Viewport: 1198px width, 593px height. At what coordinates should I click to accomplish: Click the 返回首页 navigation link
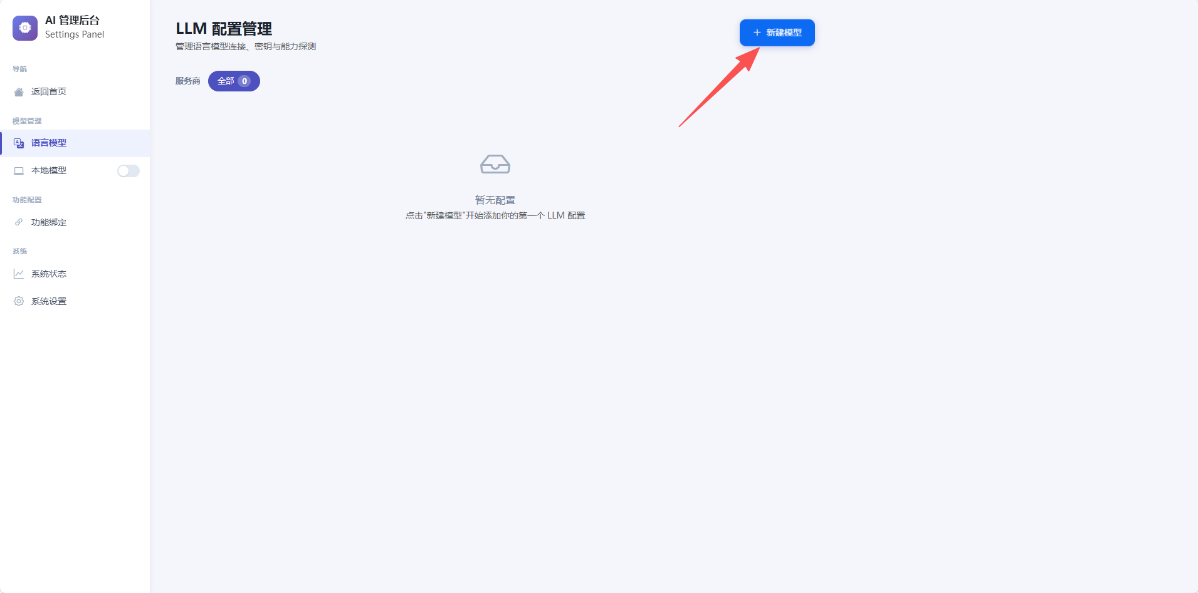click(x=75, y=92)
